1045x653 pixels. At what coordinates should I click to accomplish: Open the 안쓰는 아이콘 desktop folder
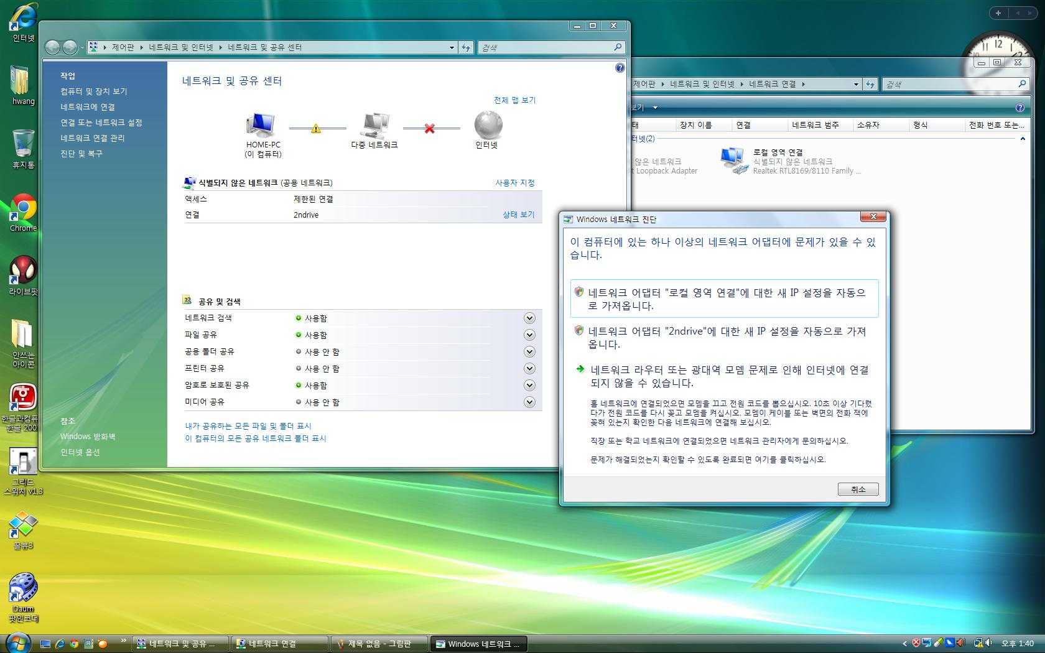(x=23, y=343)
